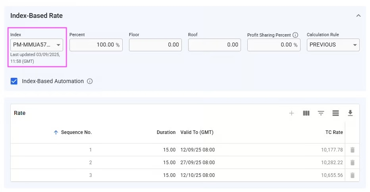Click the add rate row plus icon

(291, 113)
